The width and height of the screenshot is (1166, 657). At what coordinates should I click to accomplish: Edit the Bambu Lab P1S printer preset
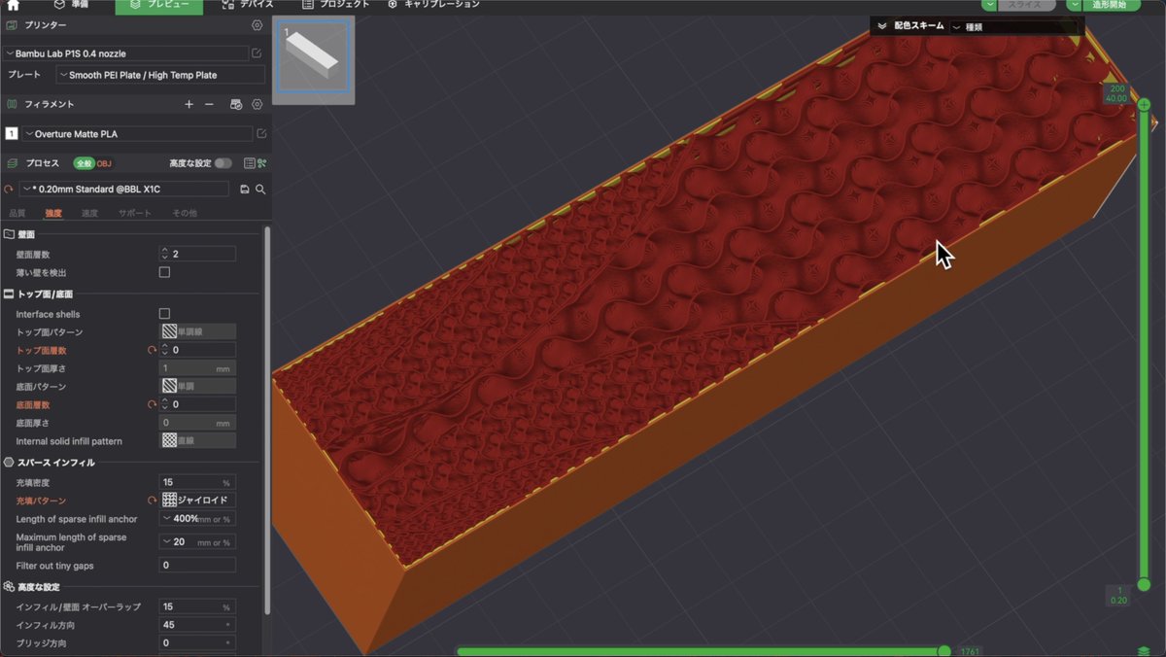coord(257,53)
